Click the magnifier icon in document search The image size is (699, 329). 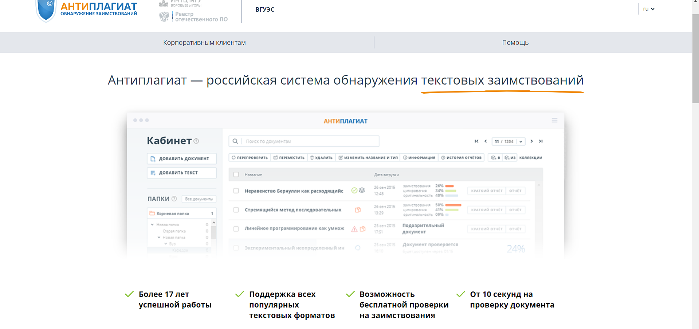tap(235, 141)
